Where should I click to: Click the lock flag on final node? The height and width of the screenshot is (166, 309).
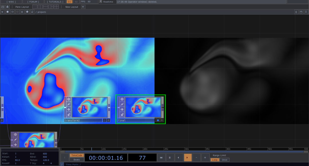(122, 115)
